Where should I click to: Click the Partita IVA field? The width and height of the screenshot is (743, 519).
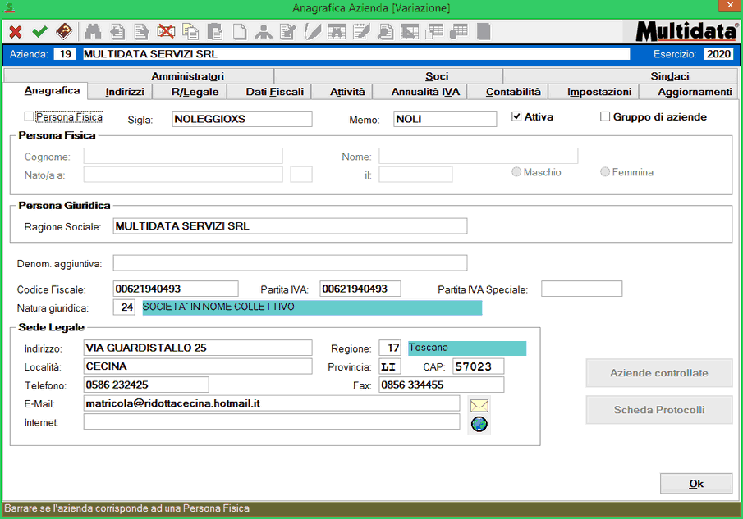pyautogui.click(x=360, y=289)
